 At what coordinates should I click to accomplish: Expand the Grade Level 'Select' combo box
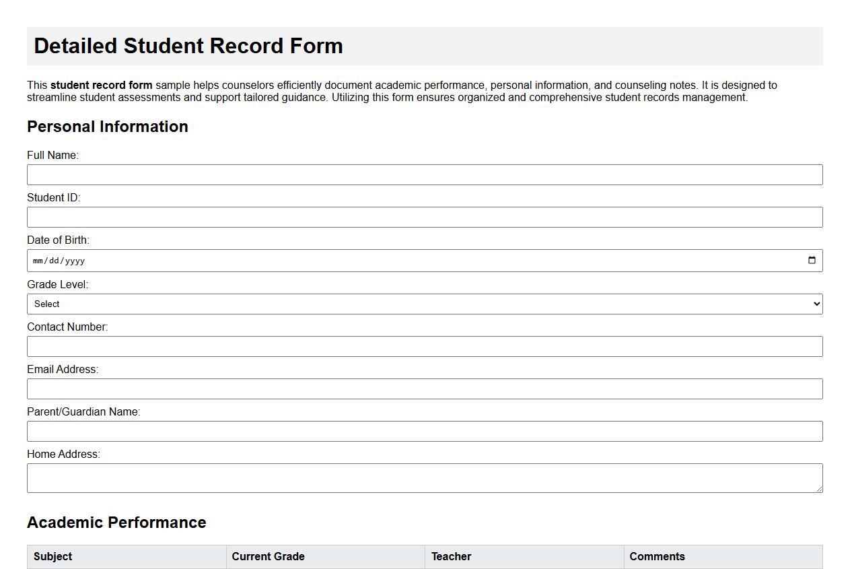(x=424, y=304)
